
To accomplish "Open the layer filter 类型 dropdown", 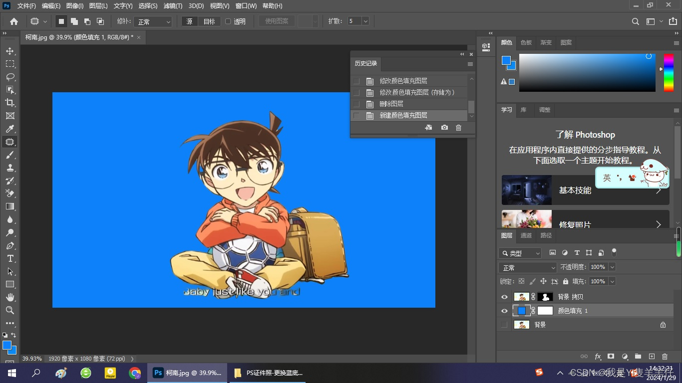I will pos(520,253).
